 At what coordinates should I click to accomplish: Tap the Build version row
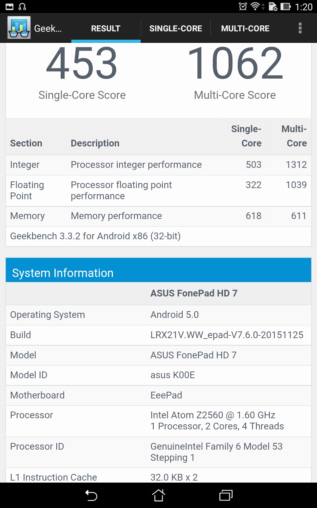point(158,335)
